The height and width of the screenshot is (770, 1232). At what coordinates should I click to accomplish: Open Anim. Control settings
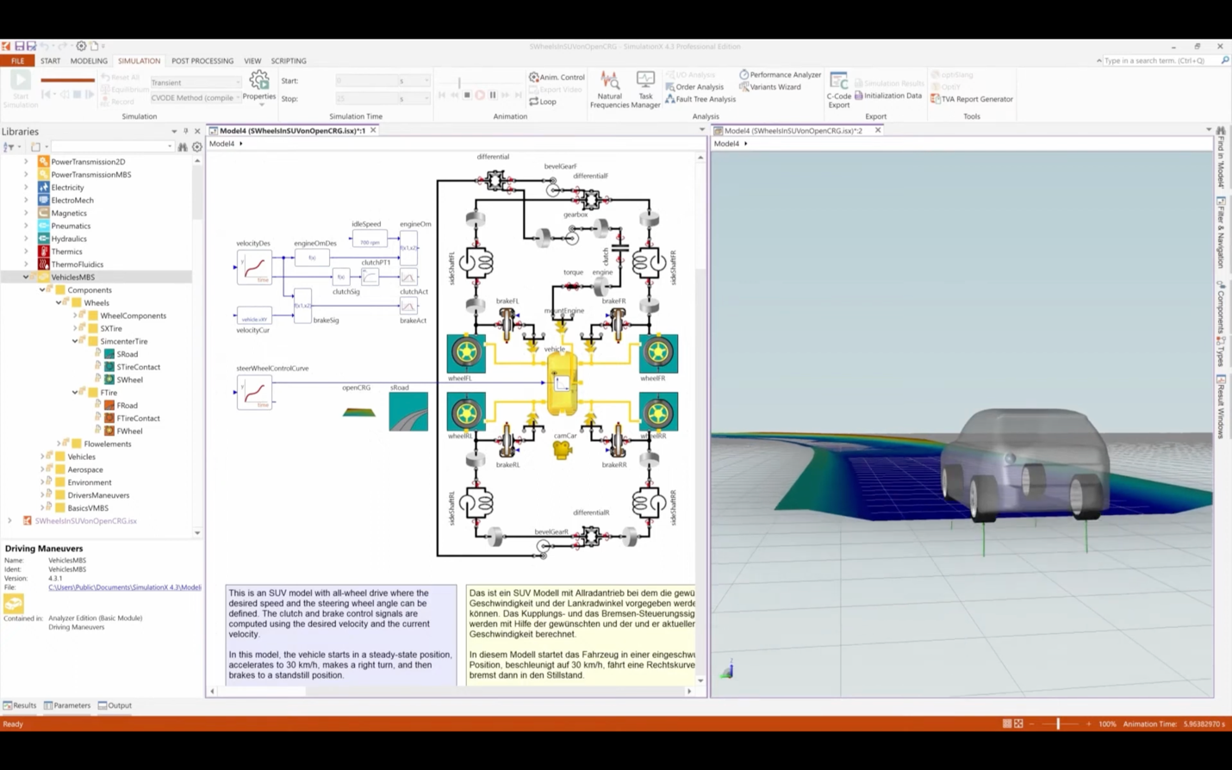click(x=557, y=78)
